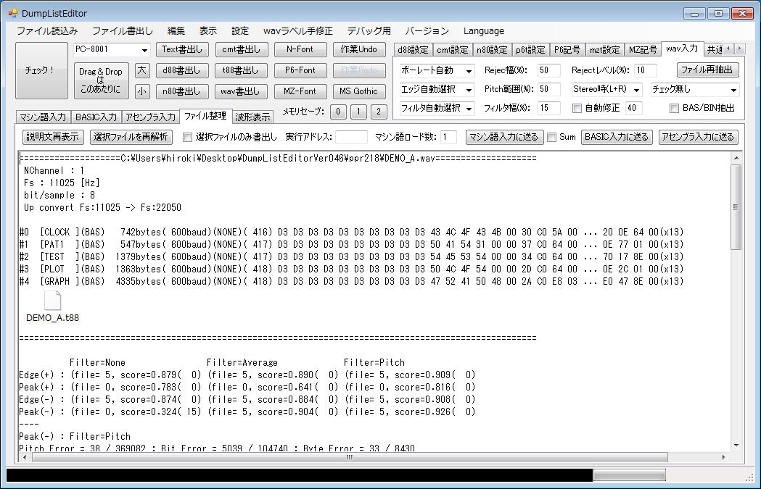Screen dimensions: 761x489
Task: Enable the Sum checkbox
Action: [x=552, y=137]
